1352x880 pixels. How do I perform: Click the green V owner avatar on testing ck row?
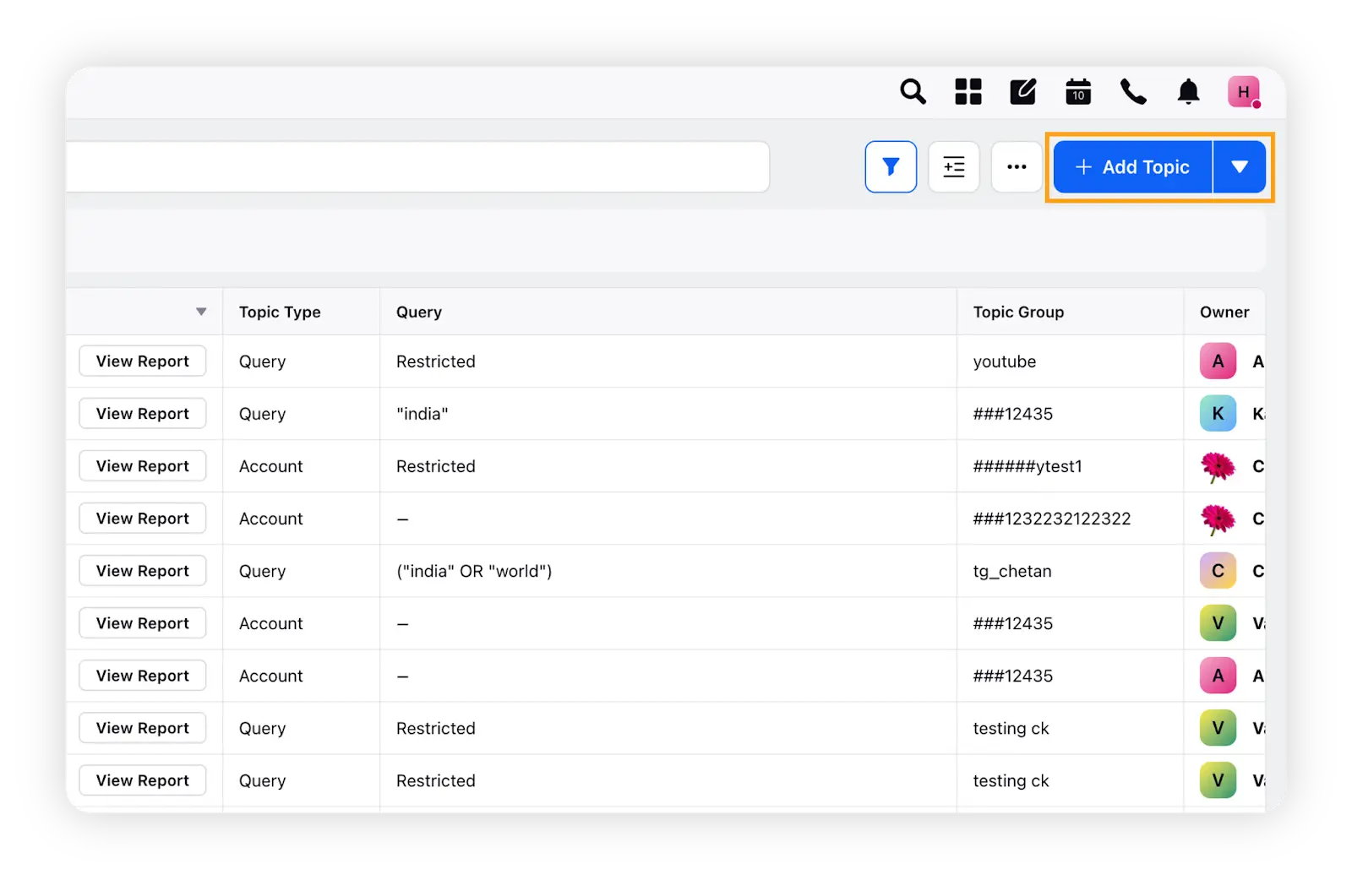tap(1217, 728)
